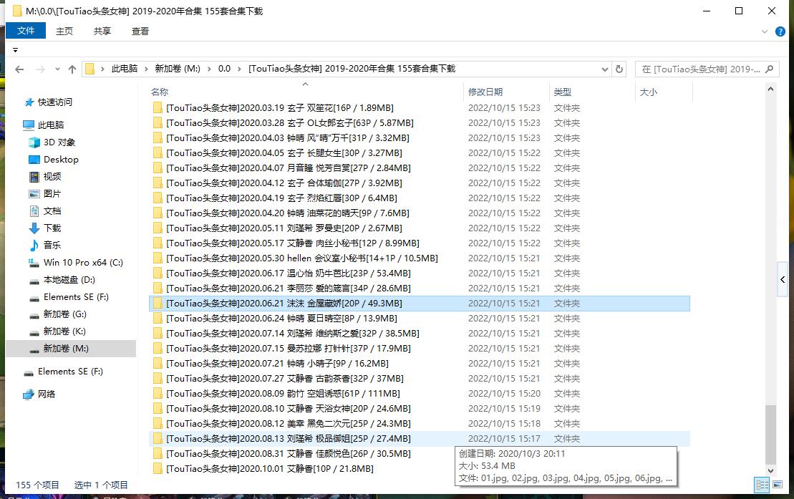794x499 pixels.
Task: Select the 2020.07.14 刘瑾希 folder name
Action: tap(293, 334)
